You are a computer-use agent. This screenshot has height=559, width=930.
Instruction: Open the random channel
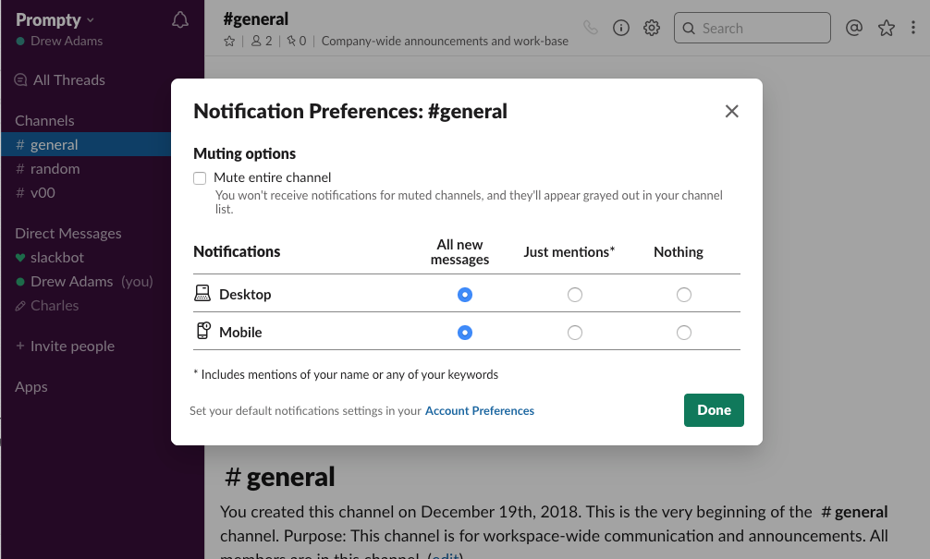pyautogui.click(x=55, y=169)
